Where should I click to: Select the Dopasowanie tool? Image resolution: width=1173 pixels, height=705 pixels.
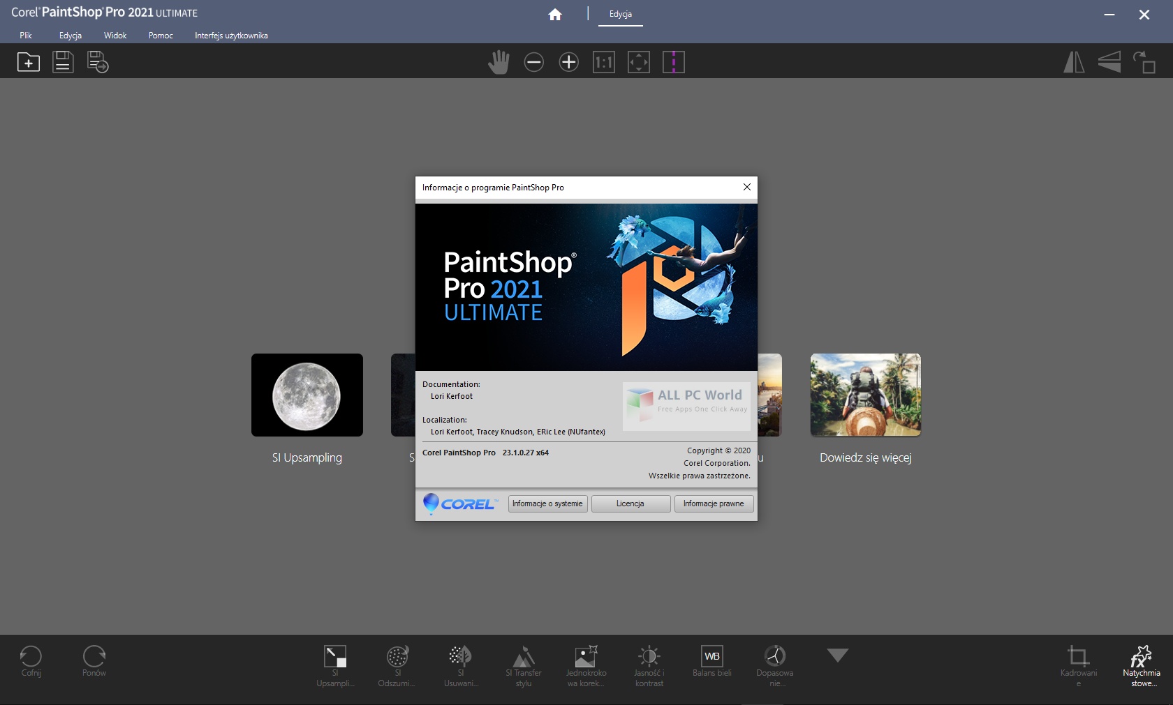click(x=775, y=665)
